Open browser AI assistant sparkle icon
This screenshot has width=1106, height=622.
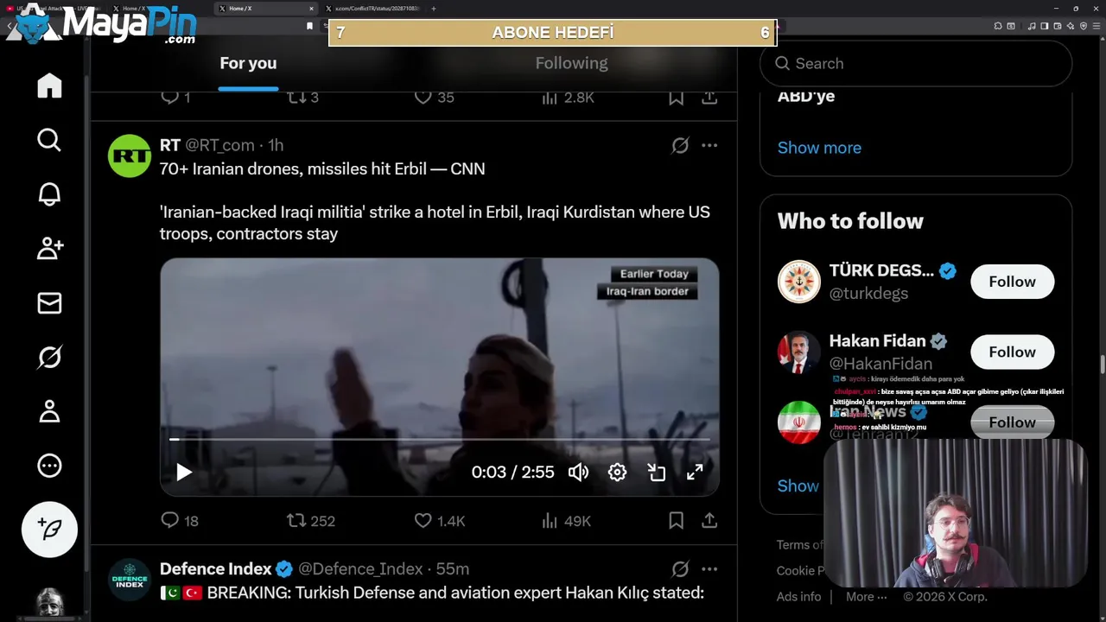[x=1071, y=26]
